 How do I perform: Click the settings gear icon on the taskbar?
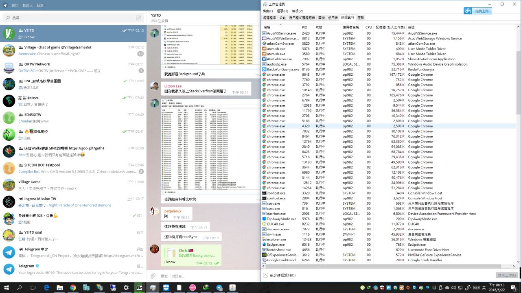coord(126,288)
